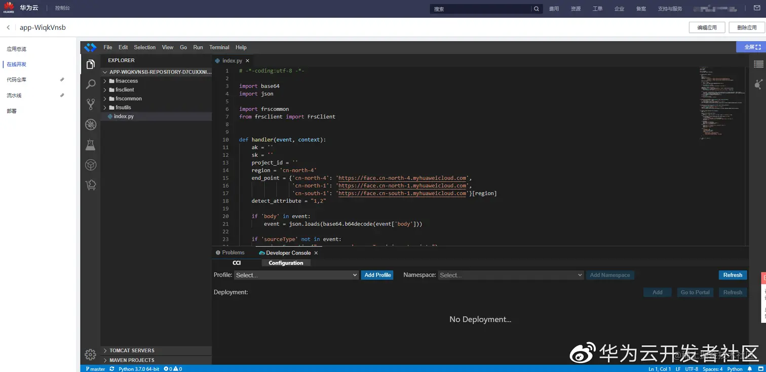Open 应用总览 in the left navigation
The image size is (766, 372).
pyautogui.click(x=17, y=49)
